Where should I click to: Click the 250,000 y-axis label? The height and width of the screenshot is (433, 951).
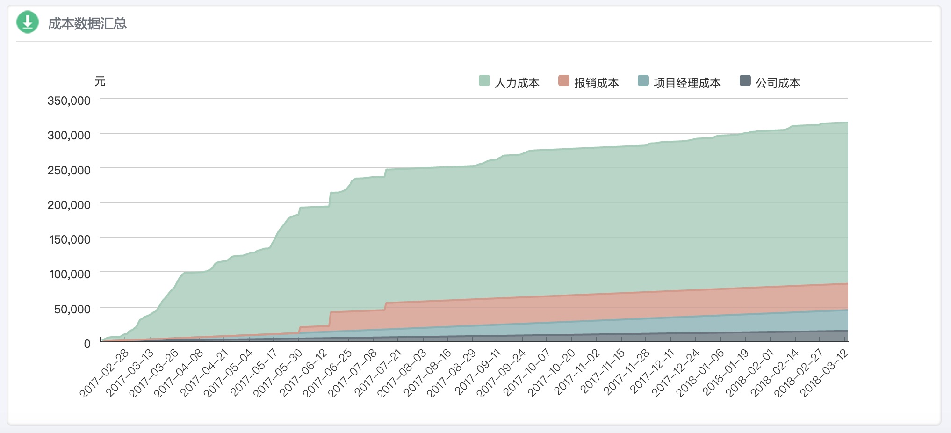69,170
